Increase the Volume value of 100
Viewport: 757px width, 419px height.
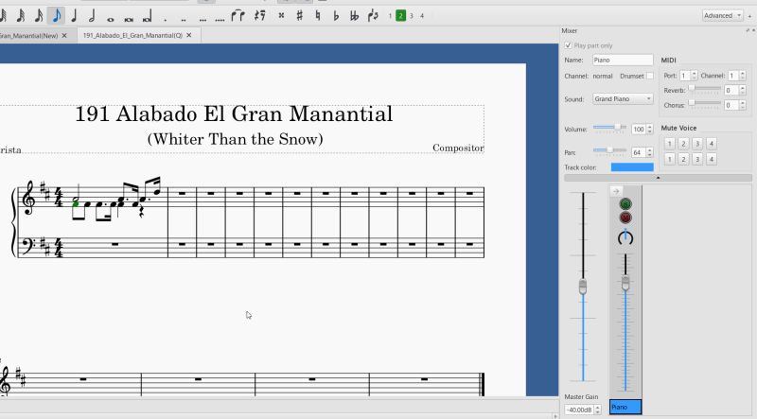pos(650,127)
